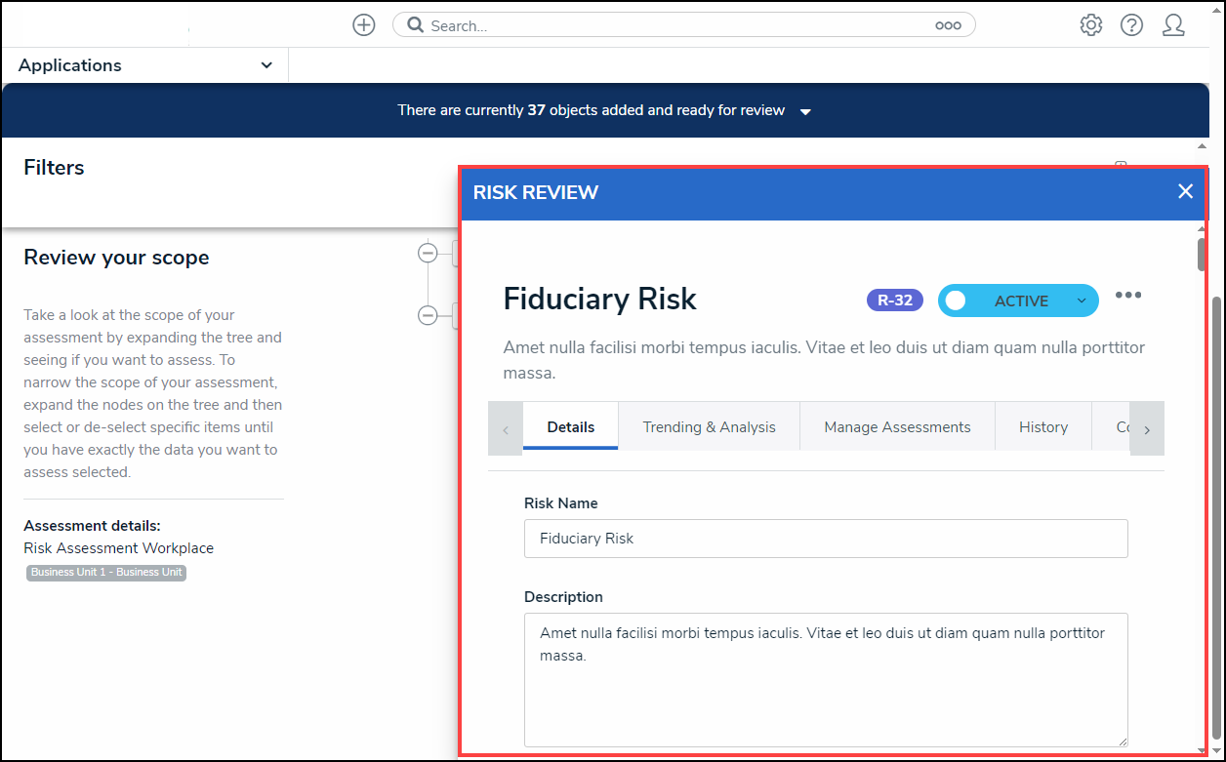The width and height of the screenshot is (1226, 762).
Task: Click the description textarea resize handle
Action: tap(1122, 741)
